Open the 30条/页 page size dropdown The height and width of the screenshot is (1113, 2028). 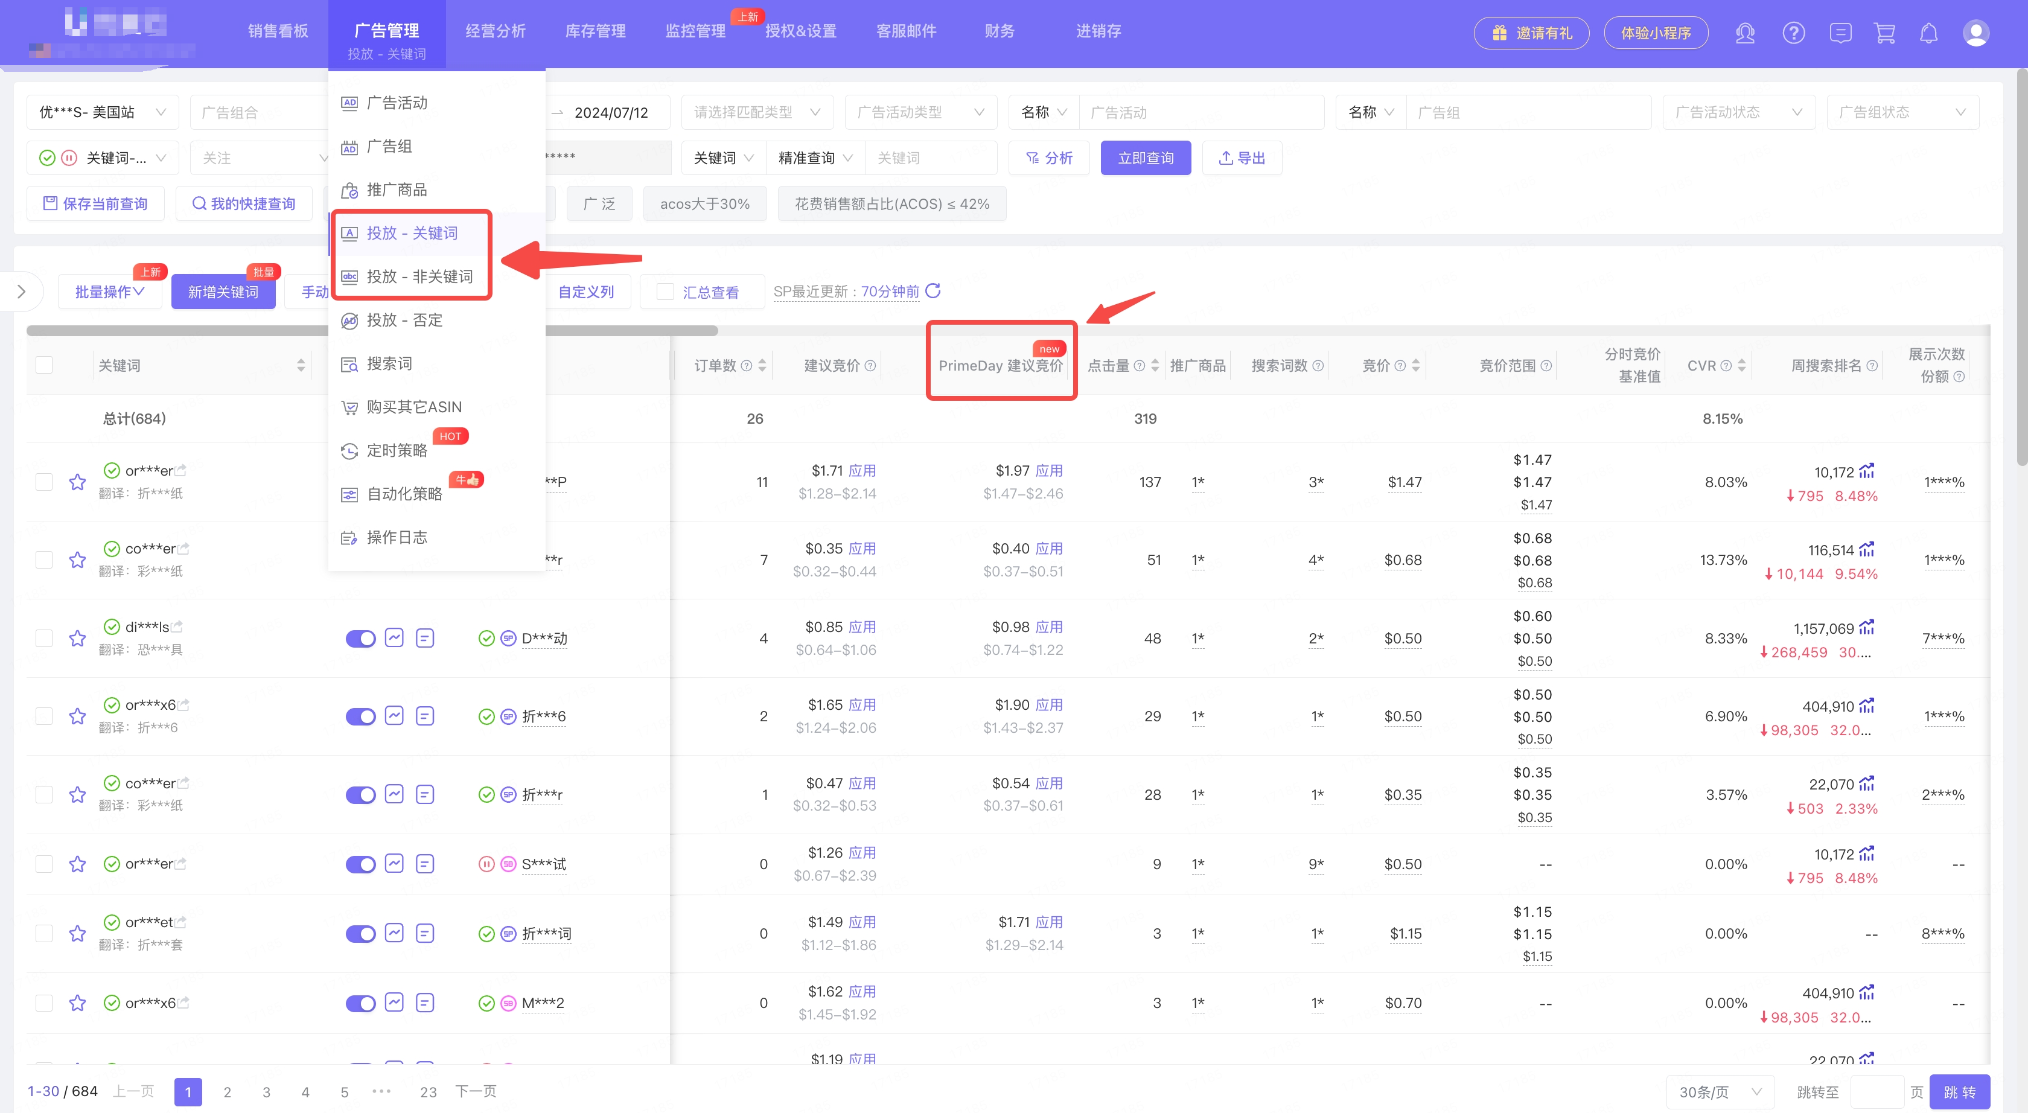[x=1720, y=1092]
